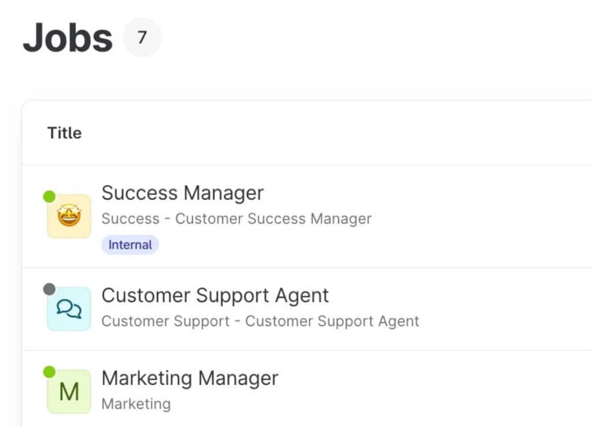This screenshot has height=427, width=592.
Task: Open the Success Manager job title
Action: click(183, 193)
